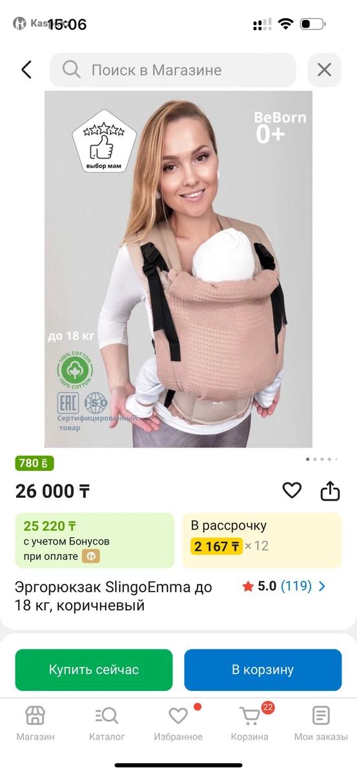Tap the image carousel page dots
The height and width of the screenshot is (774, 357).
point(321,459)
